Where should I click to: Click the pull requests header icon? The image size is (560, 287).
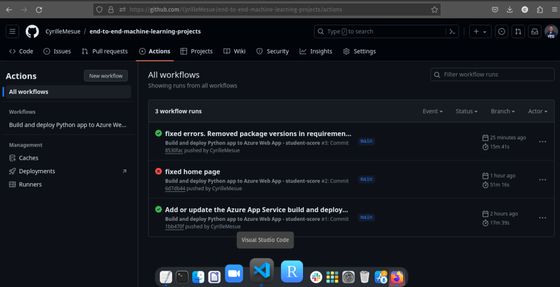(x=518, y=32)
